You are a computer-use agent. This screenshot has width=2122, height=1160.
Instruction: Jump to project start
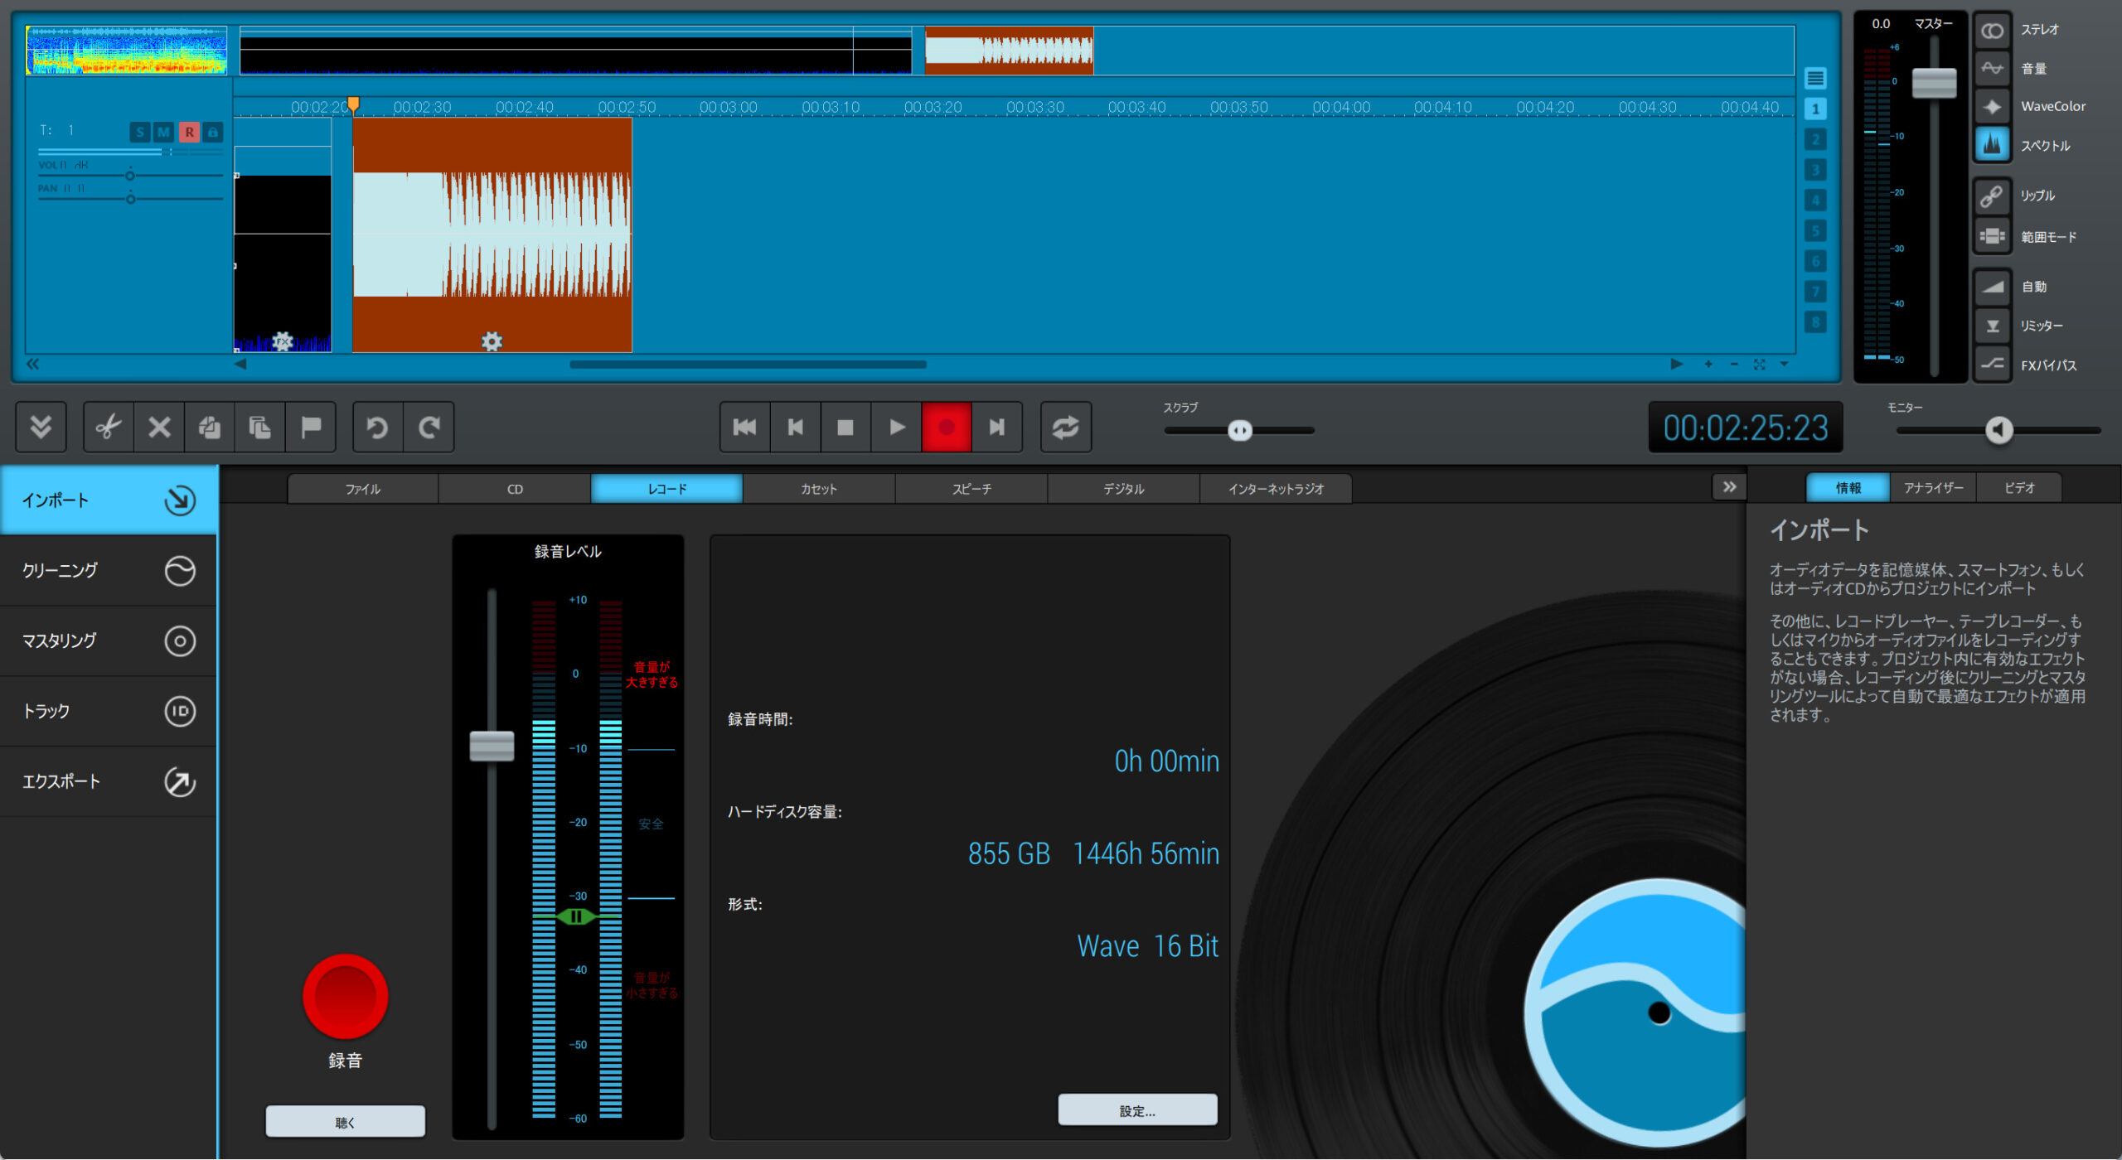[744, 428]
